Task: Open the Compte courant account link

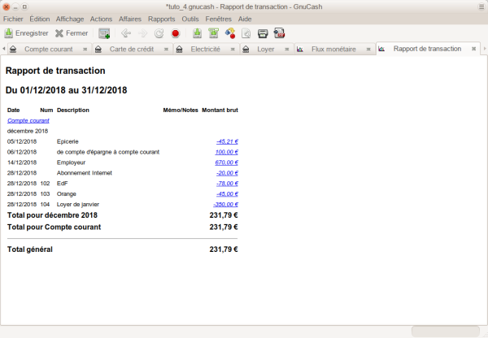Action: pos(28,120)
